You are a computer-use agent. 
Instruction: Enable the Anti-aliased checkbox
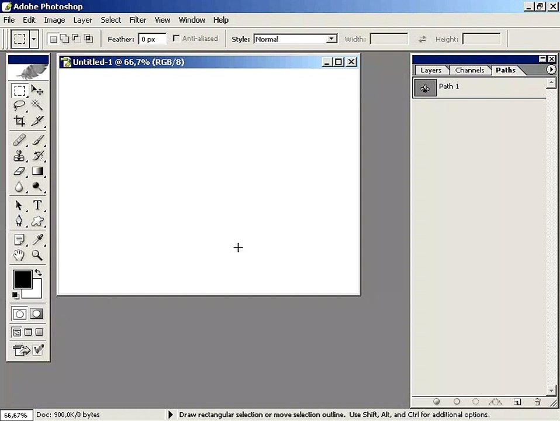[176, 38]
